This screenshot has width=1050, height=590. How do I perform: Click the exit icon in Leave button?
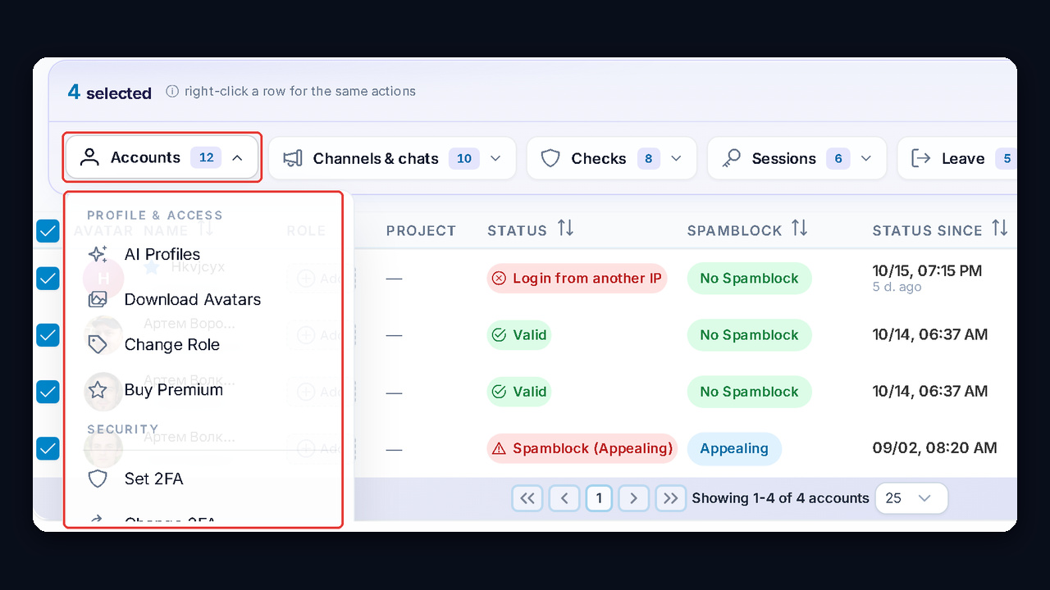[921, 158]
